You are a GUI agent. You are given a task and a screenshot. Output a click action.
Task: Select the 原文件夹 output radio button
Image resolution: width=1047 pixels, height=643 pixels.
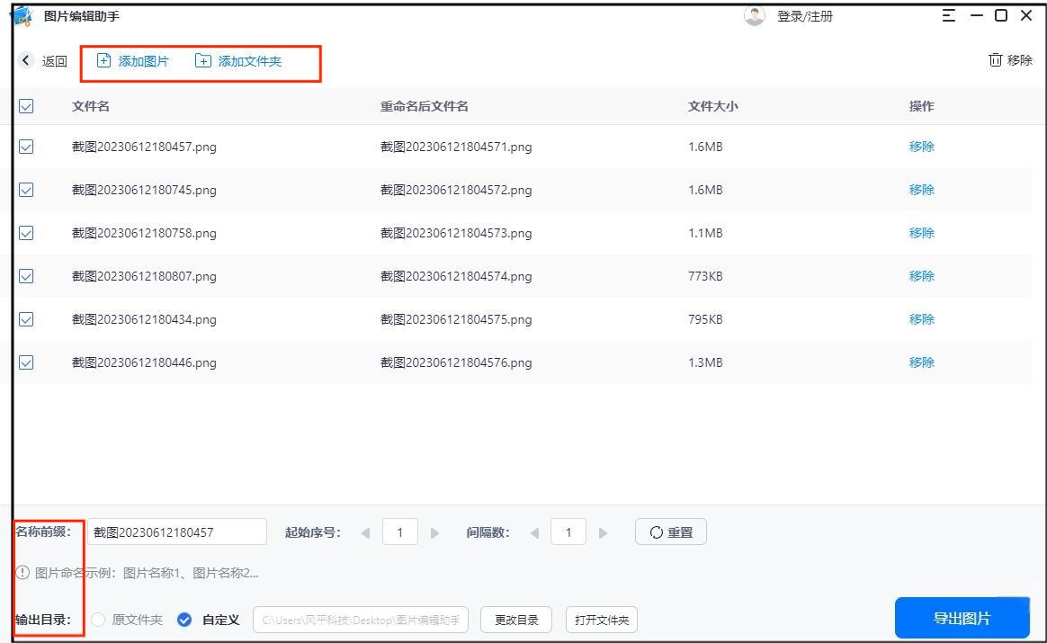[99, 619]
